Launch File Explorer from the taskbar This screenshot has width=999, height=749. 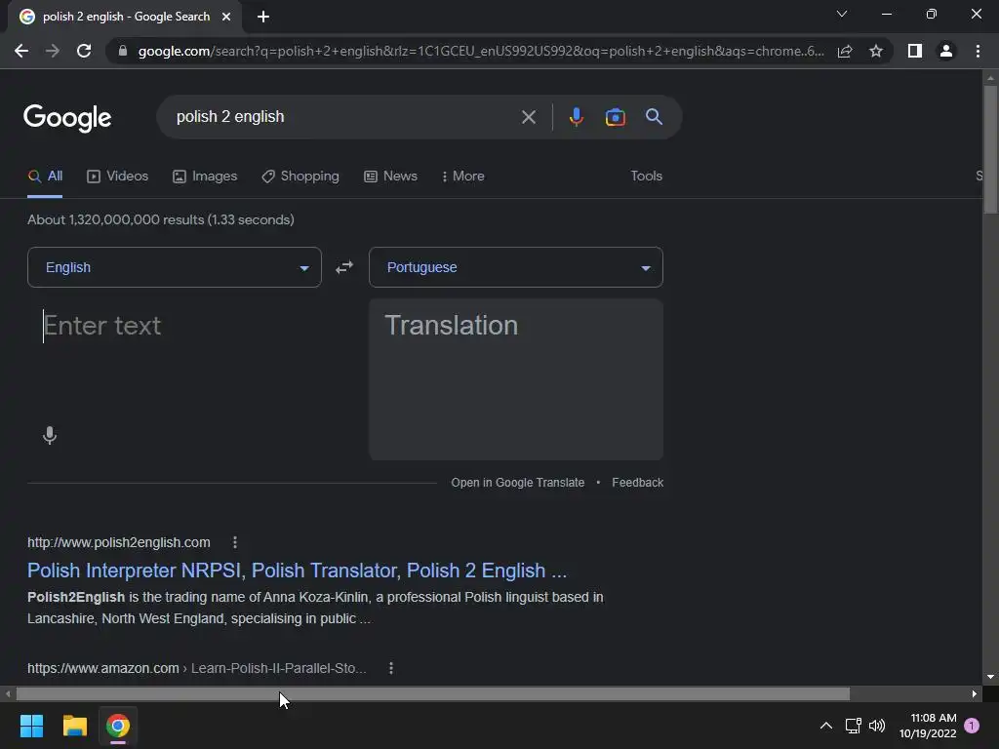[74, 726]
